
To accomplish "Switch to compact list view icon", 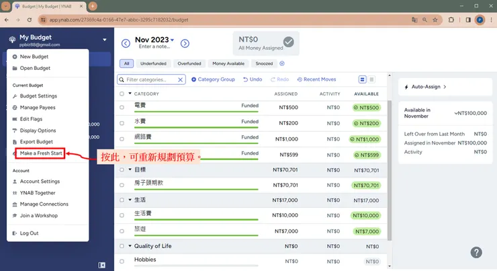I will click(x=371, y=79).
